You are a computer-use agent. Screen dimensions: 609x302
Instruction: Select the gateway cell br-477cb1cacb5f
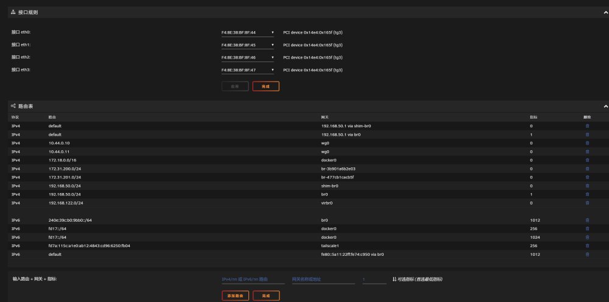coord(337,177)
